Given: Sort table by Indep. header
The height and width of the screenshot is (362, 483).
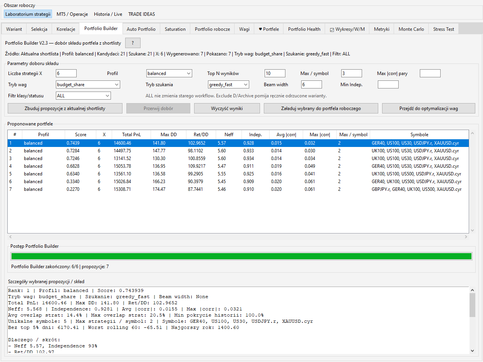Looking at the screenshot, I should pyautogui.click(x=255, y=135).
